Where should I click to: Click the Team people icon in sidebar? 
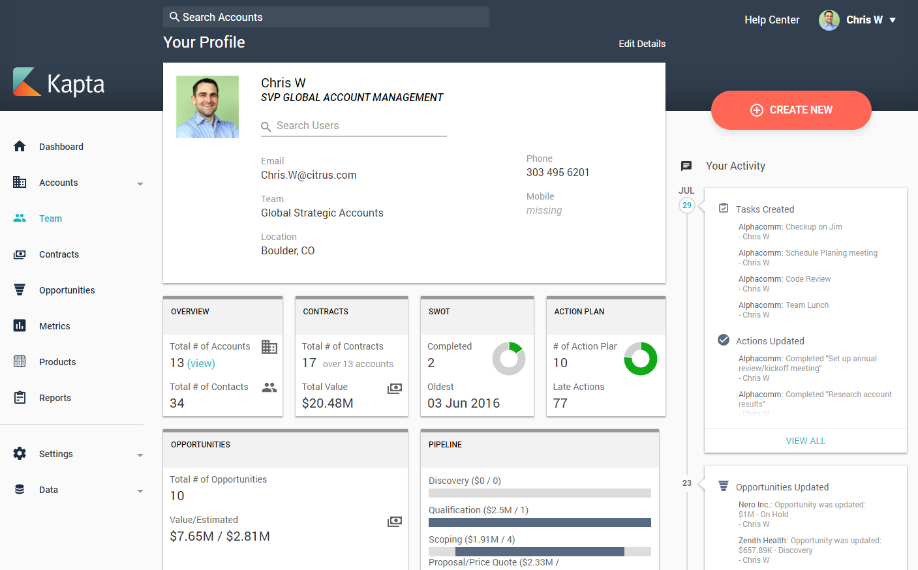(x=20, y=218)
